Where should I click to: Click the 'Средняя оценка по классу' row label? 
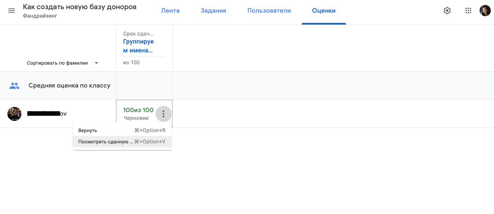(x=69, y=85)
